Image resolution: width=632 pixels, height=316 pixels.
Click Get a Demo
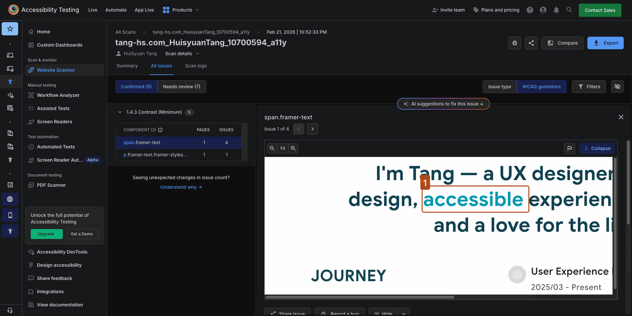(x=83, y=234)
